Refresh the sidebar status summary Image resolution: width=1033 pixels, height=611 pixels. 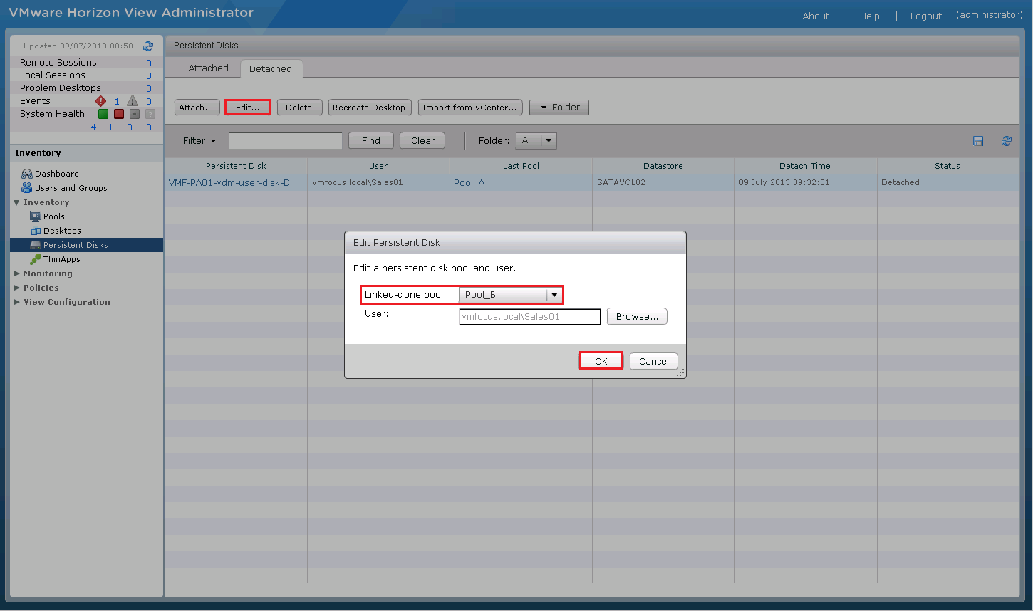click(x=148, y=46)
